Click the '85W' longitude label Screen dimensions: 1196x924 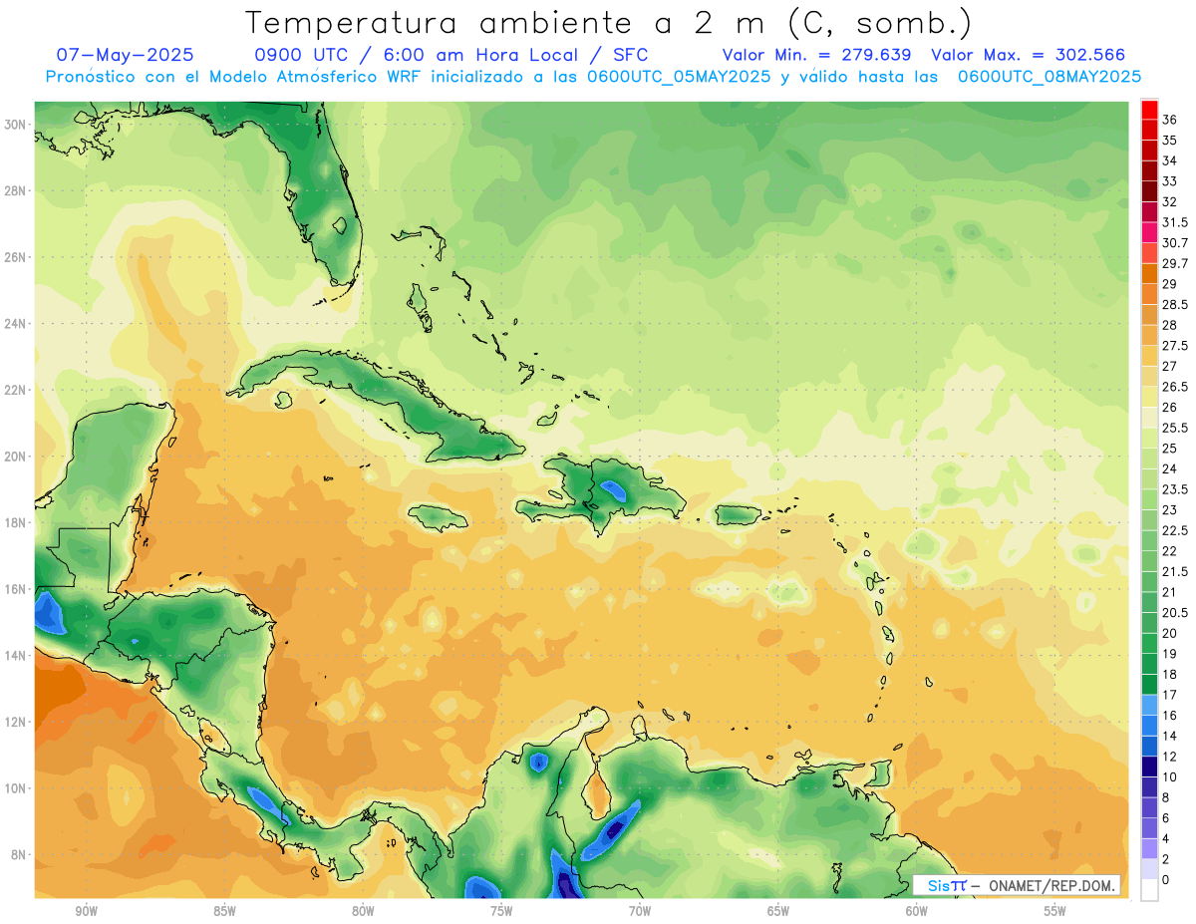click(225, 912)
